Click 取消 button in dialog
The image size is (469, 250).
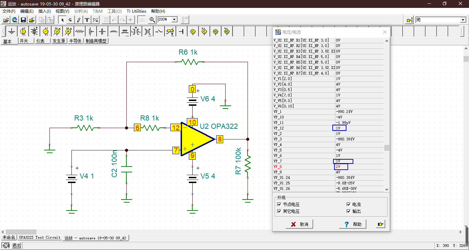point(299,224)
